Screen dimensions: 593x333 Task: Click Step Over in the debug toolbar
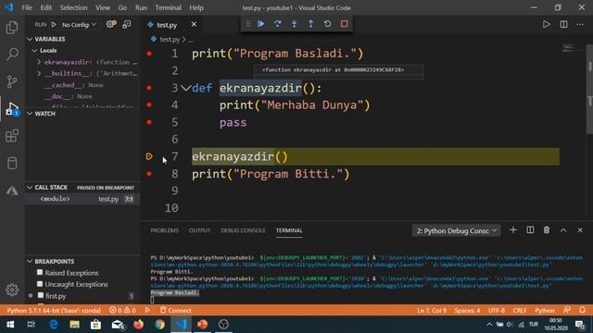(x=278, y=24)
